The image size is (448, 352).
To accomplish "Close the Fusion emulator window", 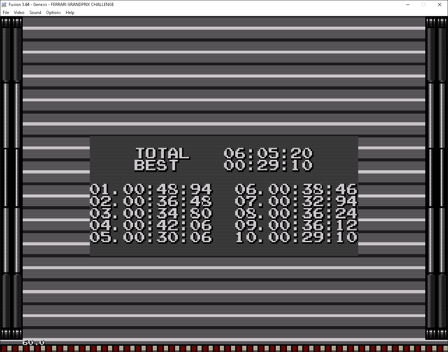I will pyautogui.click(x=440, y=5).
